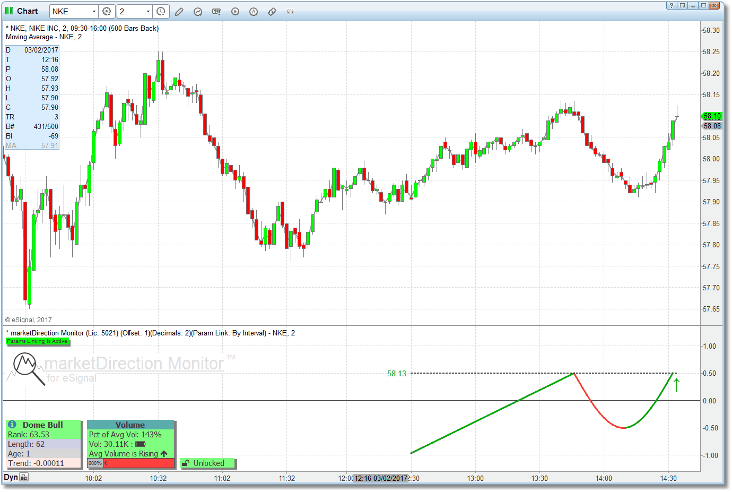Click the 12:16 03/02/2017 time cursor label
Screen dimensions: 732x492
coord(381,478)
